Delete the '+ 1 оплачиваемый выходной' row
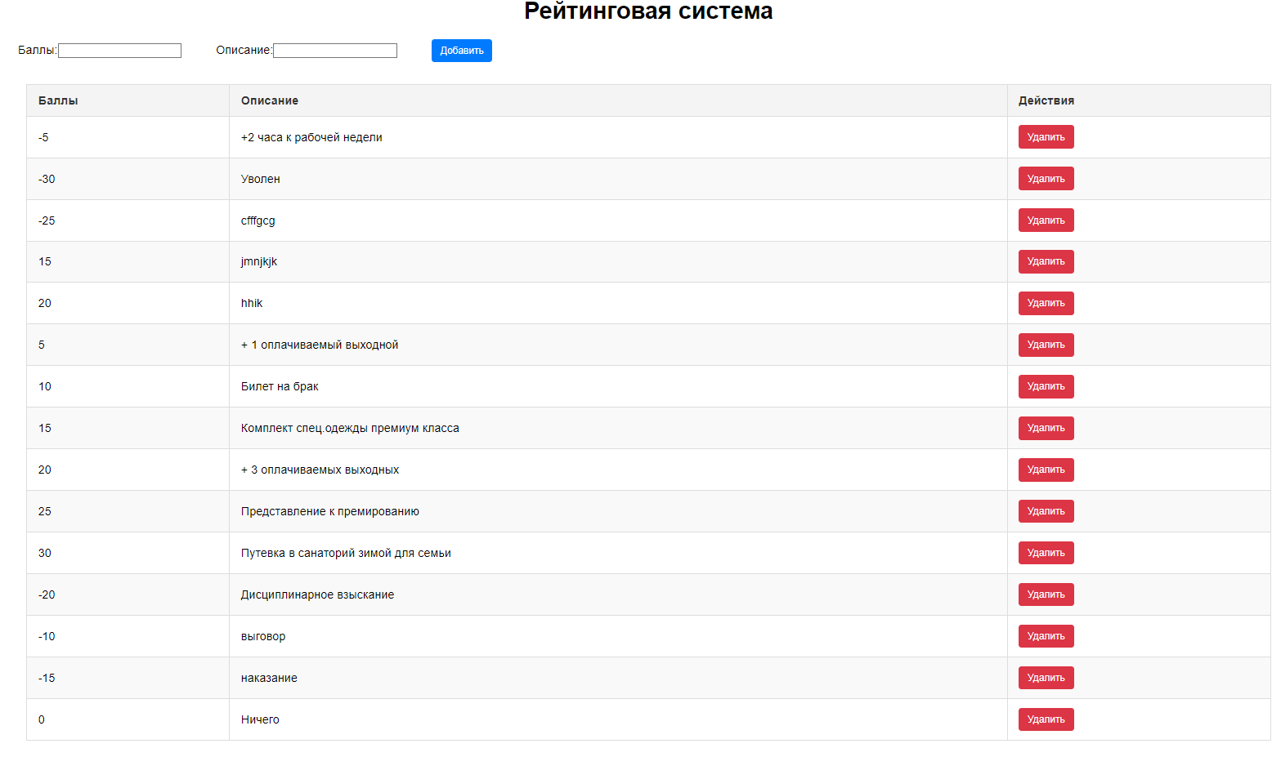Screen dimensions: 1281x757 pos(1046,345)
